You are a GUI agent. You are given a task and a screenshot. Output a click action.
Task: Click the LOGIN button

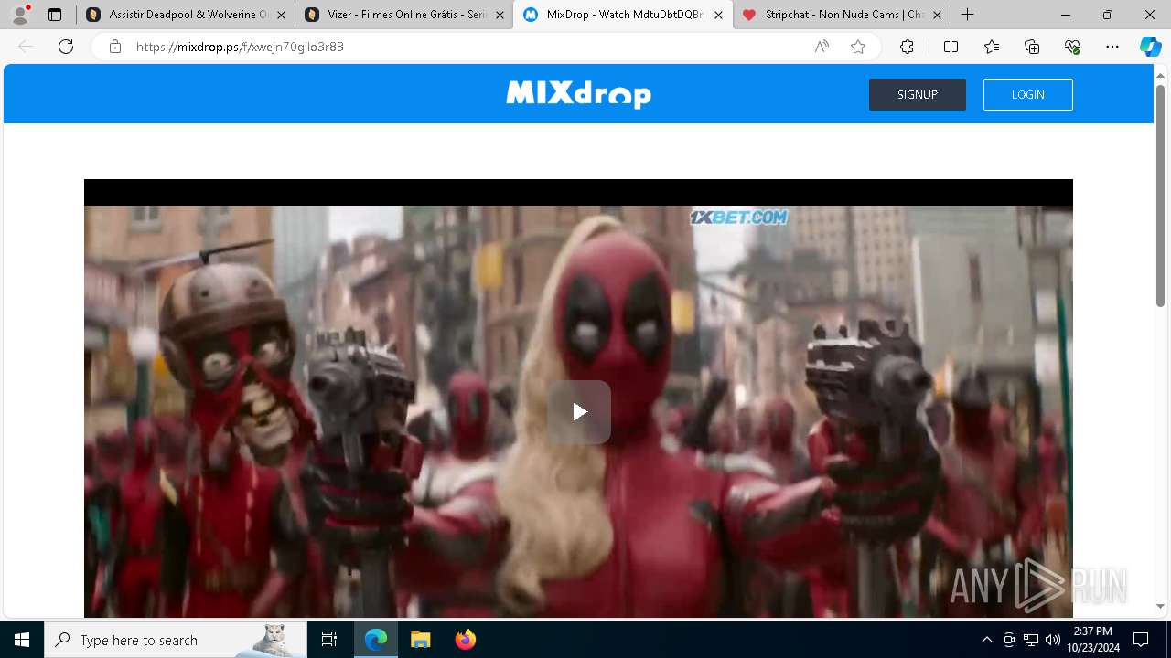[1027, 94]
